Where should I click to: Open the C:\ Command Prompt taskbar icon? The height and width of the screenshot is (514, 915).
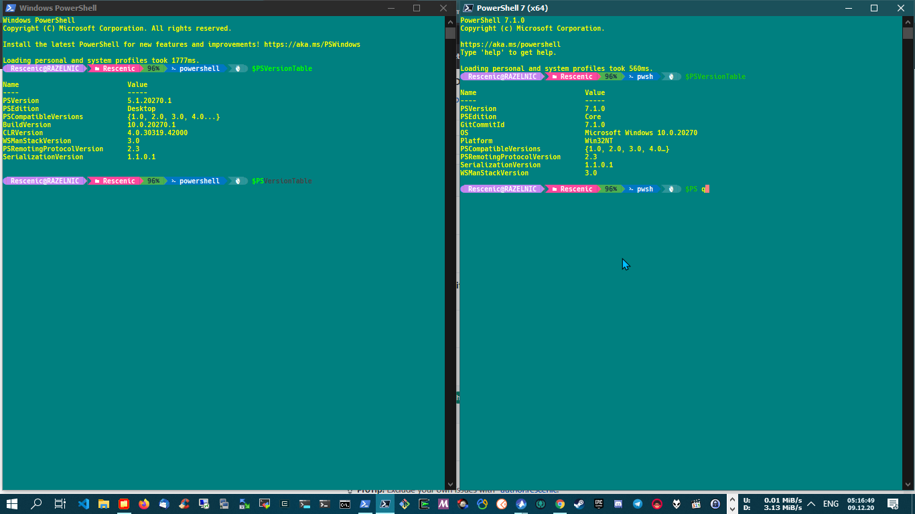(345, 504)
